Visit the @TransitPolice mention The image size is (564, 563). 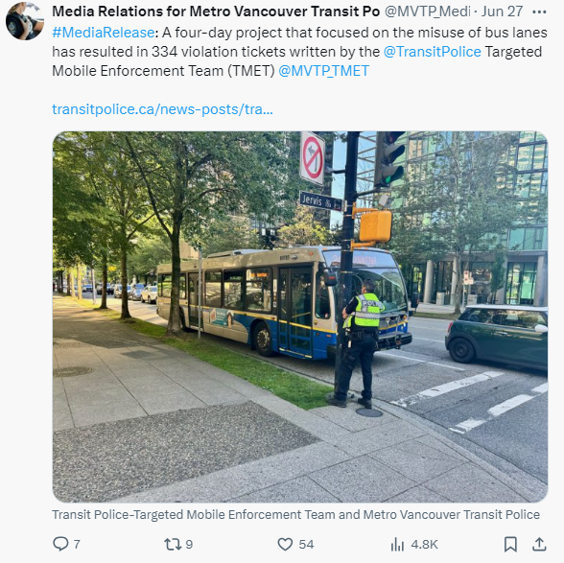432,52
